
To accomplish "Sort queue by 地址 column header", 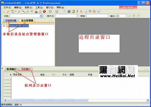I will (x=42, y=75).
